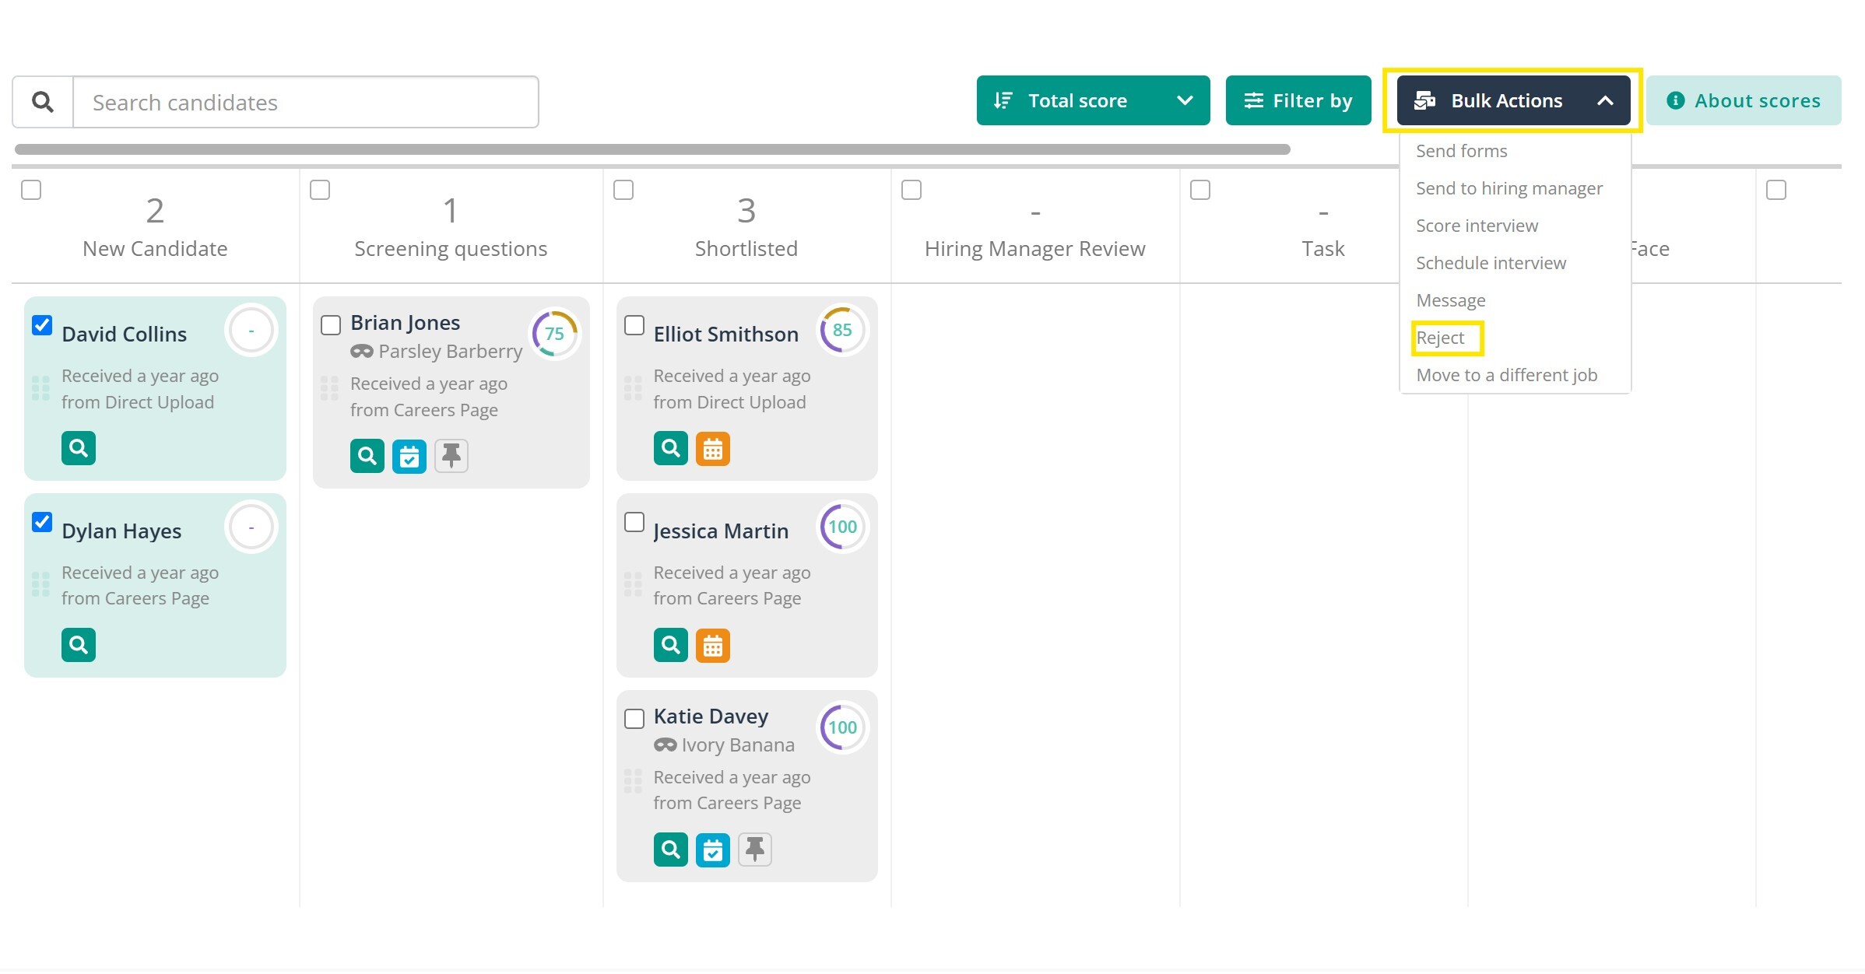The width and height of the screenshot is (1865, 974).
Task: Open the Filter by options
Action: 1298,100
